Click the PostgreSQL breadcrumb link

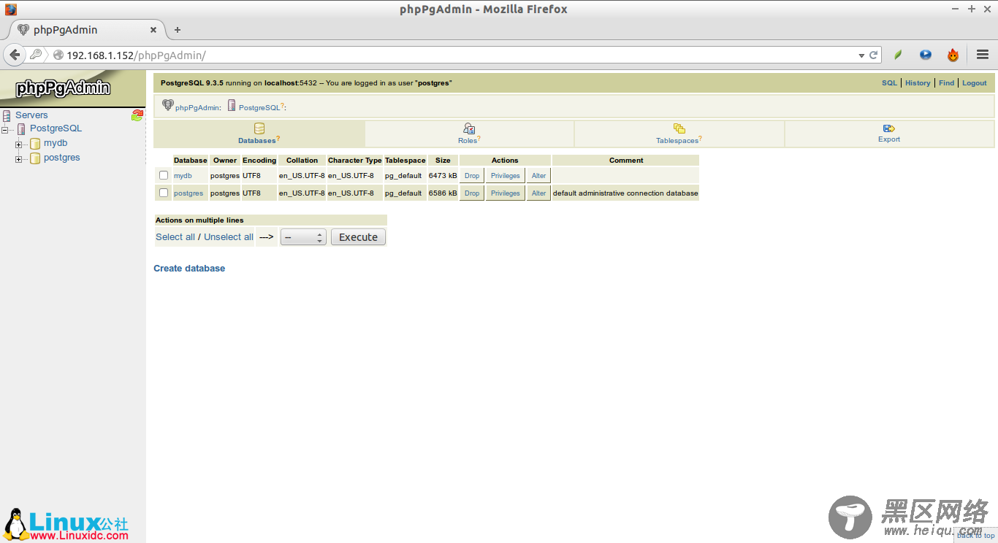(259, 108)
